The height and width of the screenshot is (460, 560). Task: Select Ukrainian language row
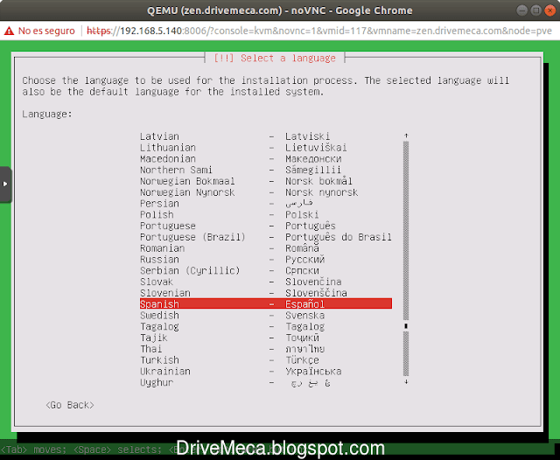pyautogui.click(x=266, y=371)
